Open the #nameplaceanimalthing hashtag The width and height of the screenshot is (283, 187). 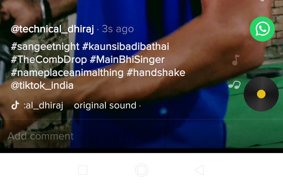[67, 73]
